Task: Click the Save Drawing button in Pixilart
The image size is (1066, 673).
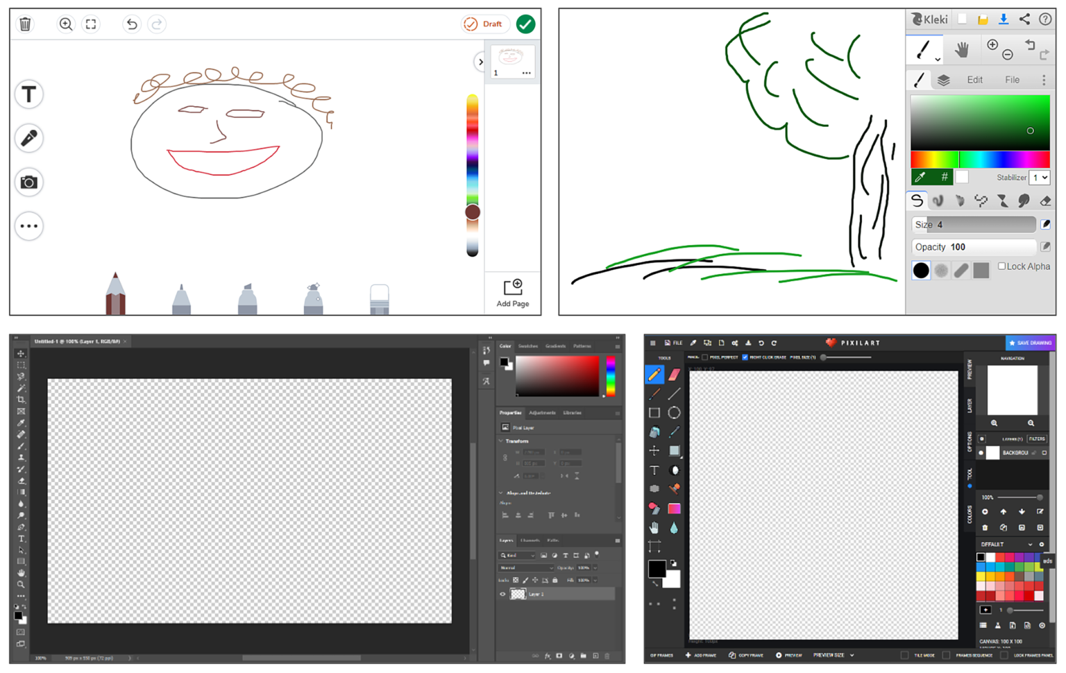Action: click(1030, 343)
